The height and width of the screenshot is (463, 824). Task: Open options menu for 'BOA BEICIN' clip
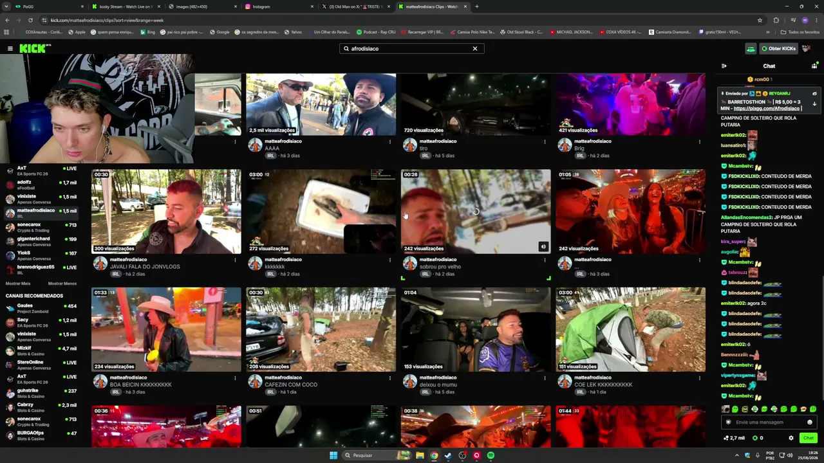point(235,379)
